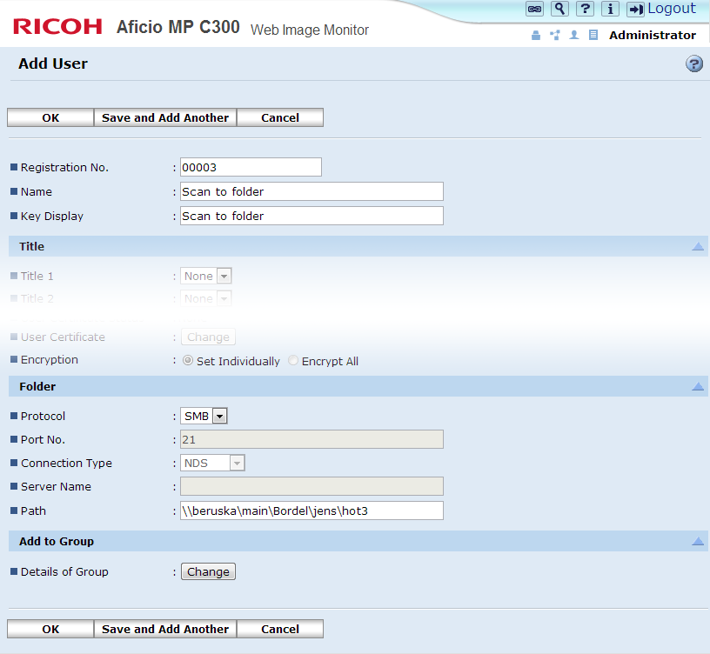The height and width of the screenshot is (654, 710).
Task: Click the bottom Cancel button
Action: (280, 629)
